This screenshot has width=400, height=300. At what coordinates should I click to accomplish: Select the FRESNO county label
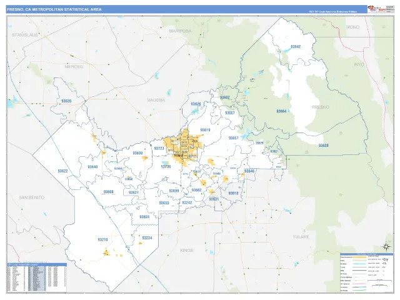[x=321, y=107]
